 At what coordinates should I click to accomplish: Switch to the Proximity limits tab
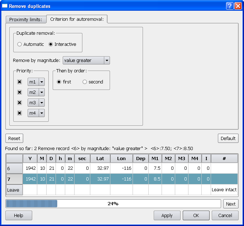(x=26, y=19)
